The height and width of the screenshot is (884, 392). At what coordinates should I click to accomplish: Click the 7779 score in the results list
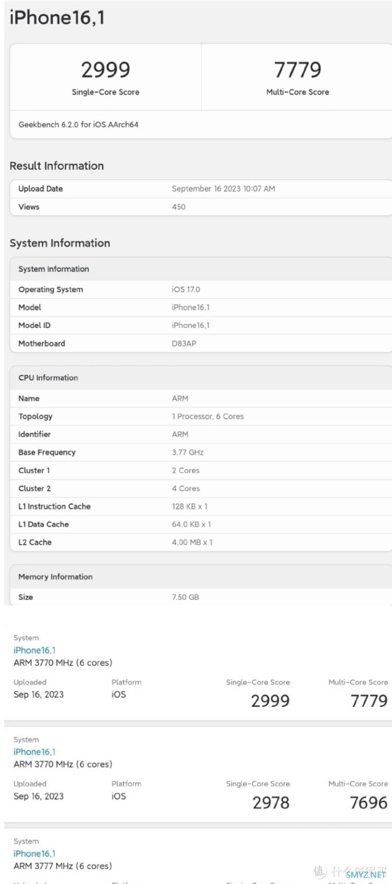(x=369, y=701)
